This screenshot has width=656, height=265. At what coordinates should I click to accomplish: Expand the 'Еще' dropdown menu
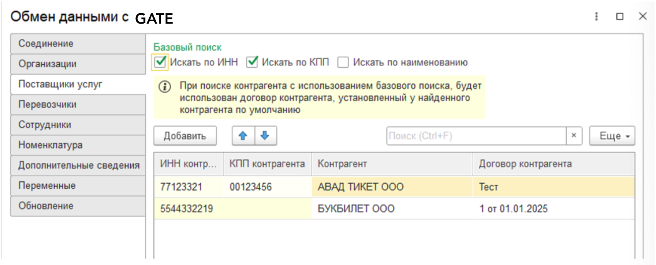pyautogui.click(x=612, y=136)
